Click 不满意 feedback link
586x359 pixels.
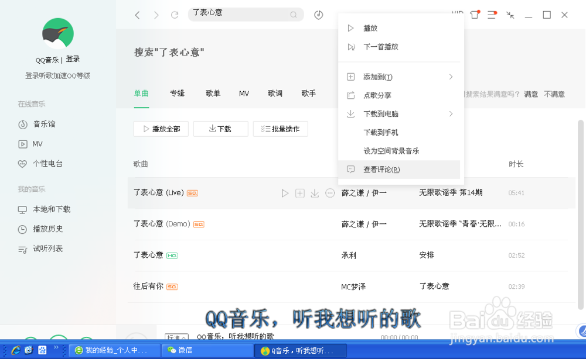[554, 94]
